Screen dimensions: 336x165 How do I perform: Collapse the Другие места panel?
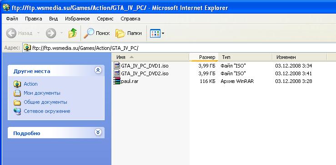pos(98,70)
